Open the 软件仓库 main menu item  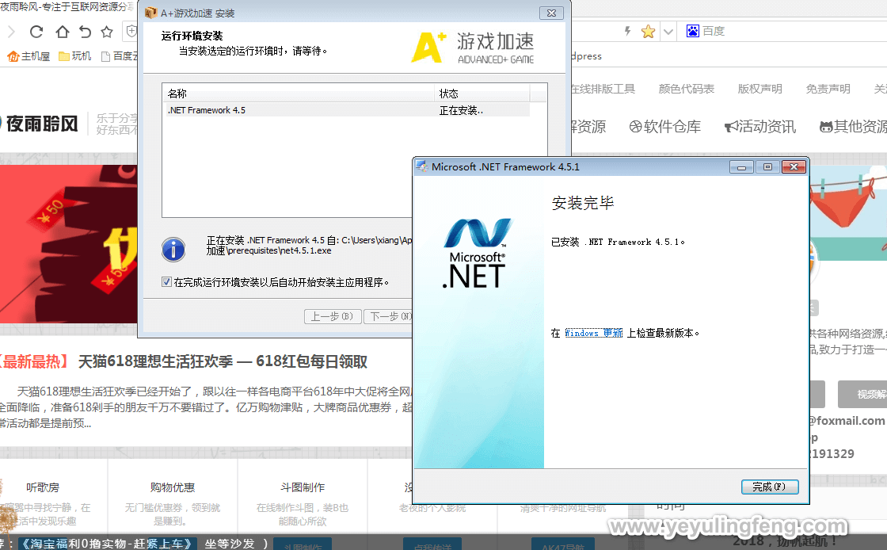pos(664,126)
